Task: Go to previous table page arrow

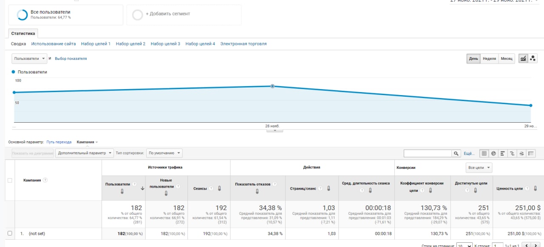Action: pos(526,245)
